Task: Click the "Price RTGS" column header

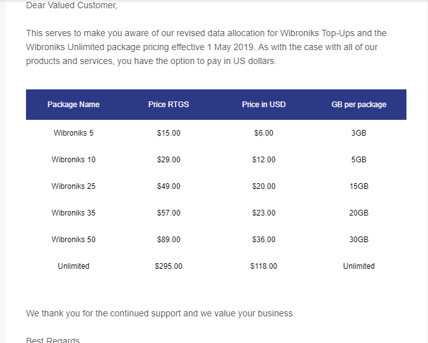Action: click(x=169, y=105)
